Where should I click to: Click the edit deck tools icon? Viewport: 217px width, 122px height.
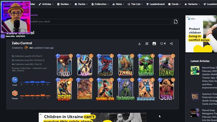pos(147,44)
